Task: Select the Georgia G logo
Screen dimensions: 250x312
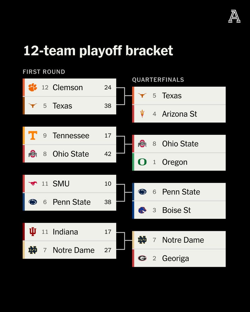Action: click(142, 258)
